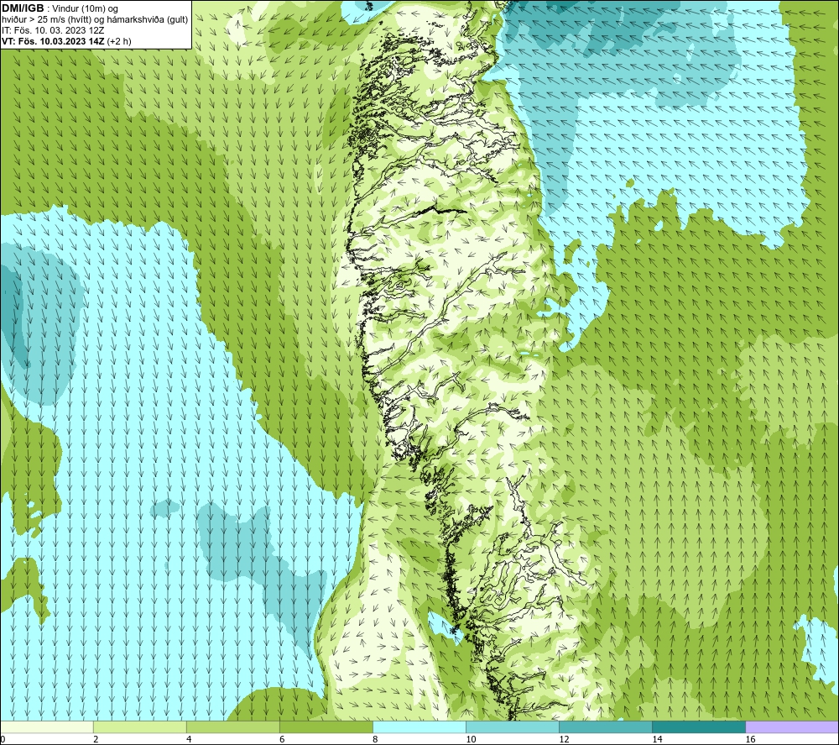Click the DMI/IGB title text
The height and width of the screenshot is (745, 839).
[x=23, y=8]
